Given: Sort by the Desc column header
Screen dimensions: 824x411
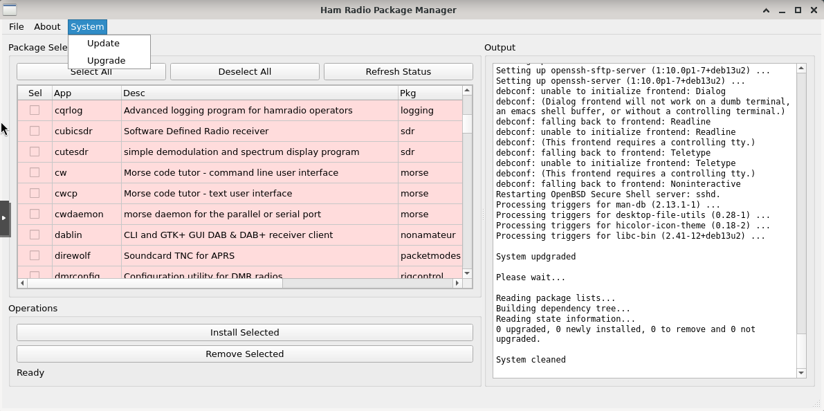Looking at the screenshot, I should click(259, 93).
